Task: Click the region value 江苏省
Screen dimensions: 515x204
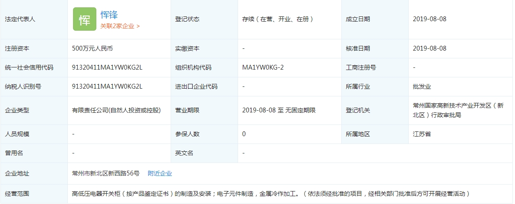Action: 422,134
